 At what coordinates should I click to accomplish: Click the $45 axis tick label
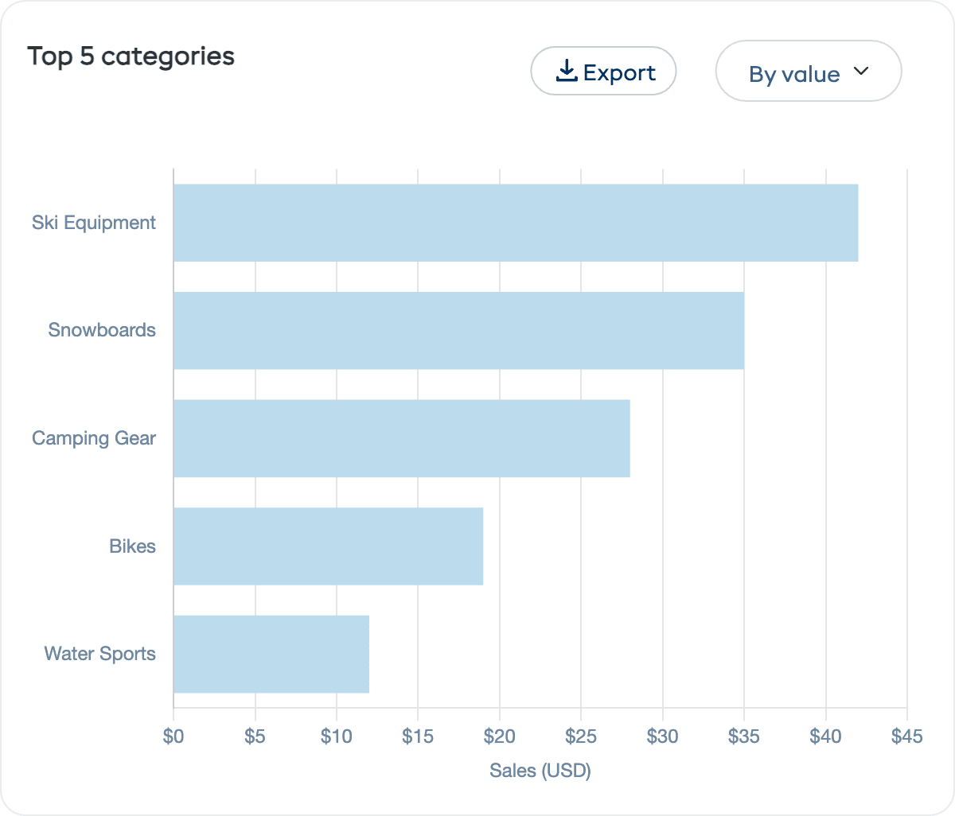[906, 736]
